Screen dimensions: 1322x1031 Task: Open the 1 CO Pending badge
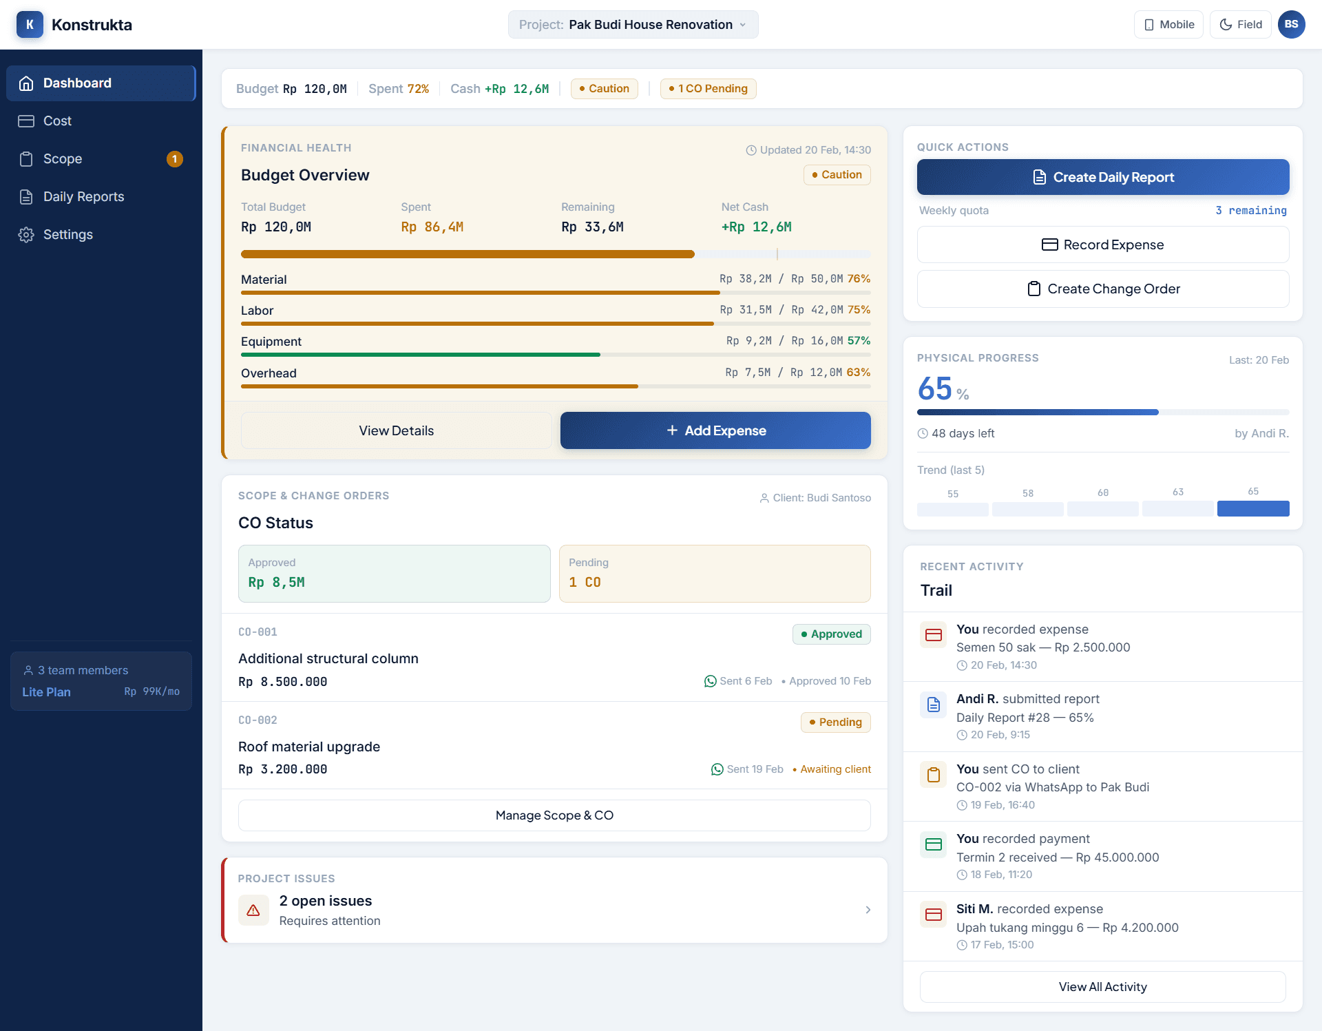tap(708, 88)
